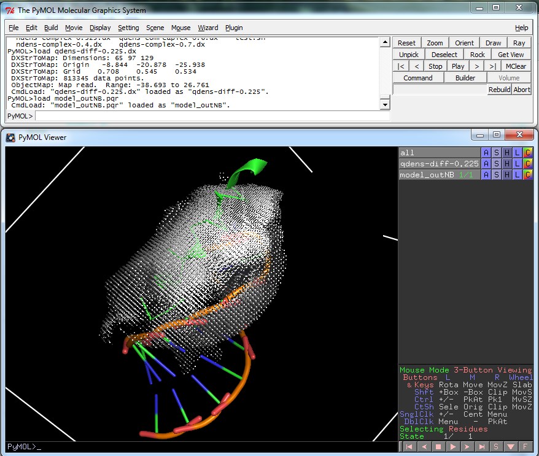This screenshot has width=539, height=456.
Task: Click the log scrollbar down arrow
Action: click(385, 105)
